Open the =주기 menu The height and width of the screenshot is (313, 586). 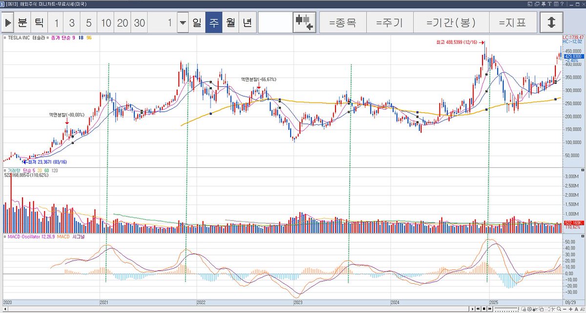(x=389, y=22)
